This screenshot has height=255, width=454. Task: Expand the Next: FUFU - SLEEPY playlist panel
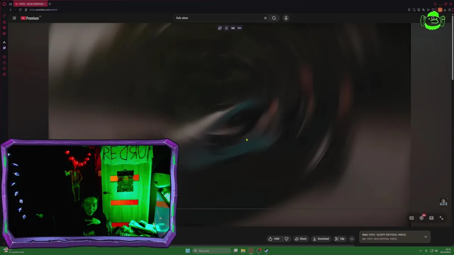point(426,237)
